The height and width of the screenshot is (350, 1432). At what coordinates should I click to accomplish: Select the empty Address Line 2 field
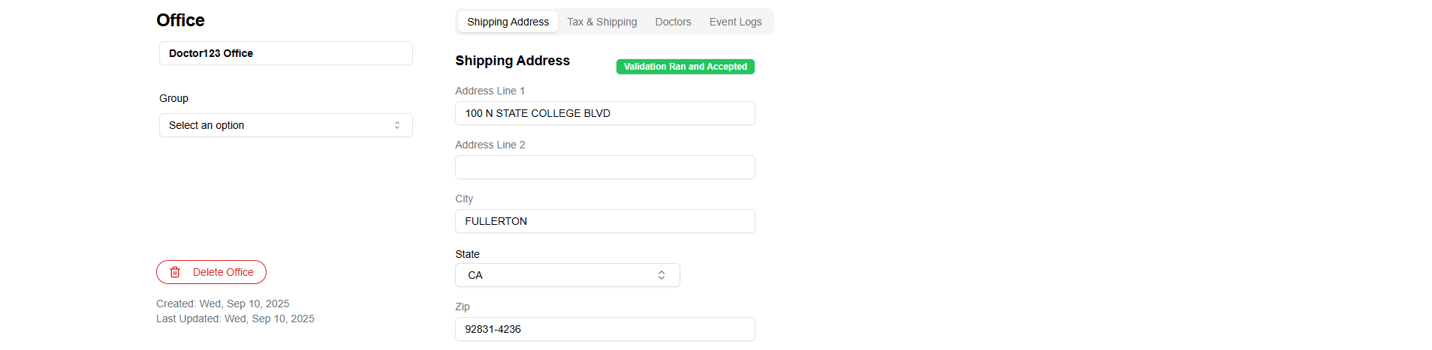(604, 167)
